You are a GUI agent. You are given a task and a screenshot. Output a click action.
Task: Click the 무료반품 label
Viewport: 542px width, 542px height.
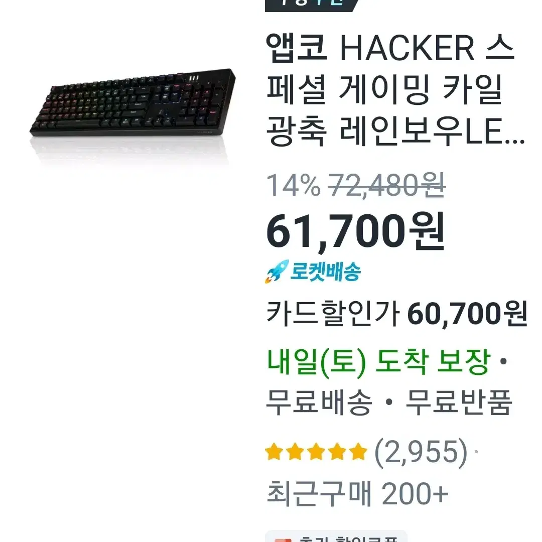click(x=458, y=402)
